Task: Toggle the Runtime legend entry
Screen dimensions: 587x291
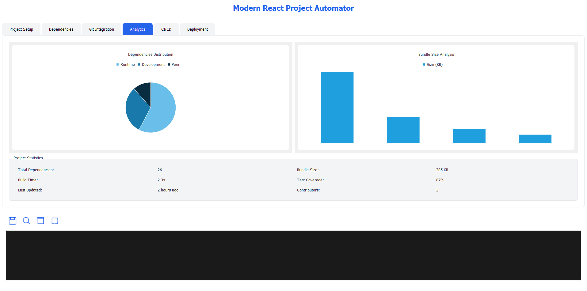Action: [126, 65]
